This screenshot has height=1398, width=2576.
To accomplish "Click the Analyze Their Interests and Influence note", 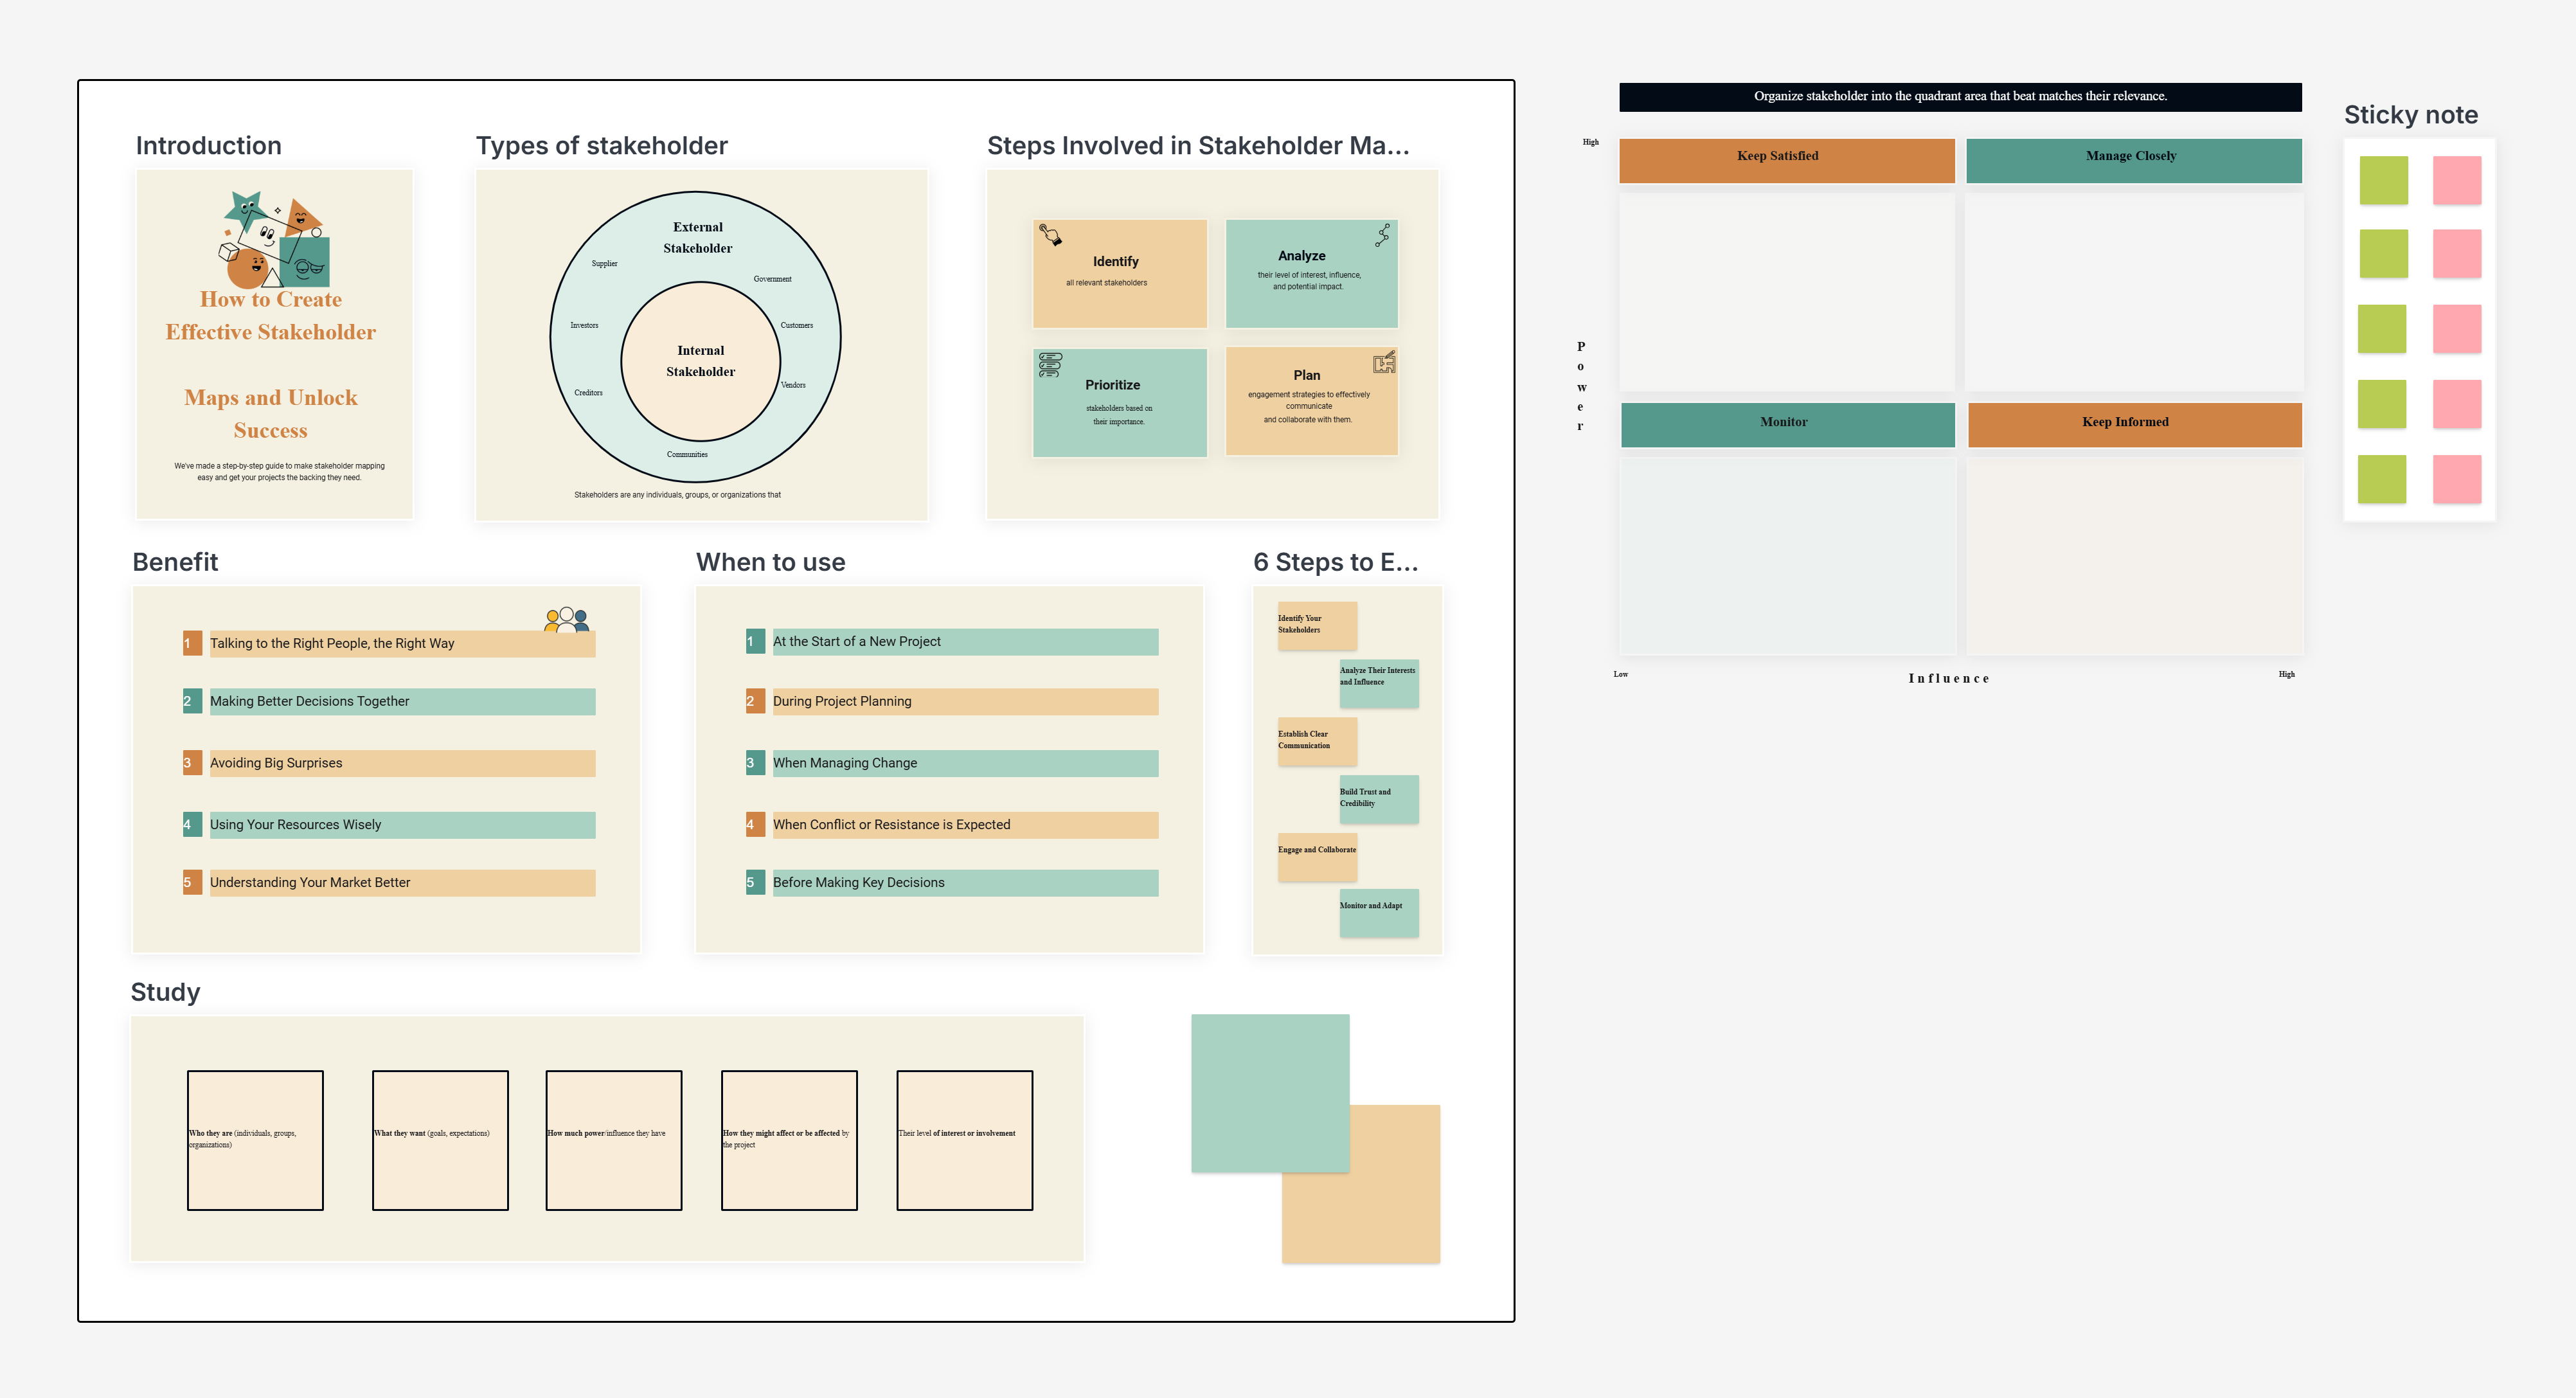I will [1379, 684].
